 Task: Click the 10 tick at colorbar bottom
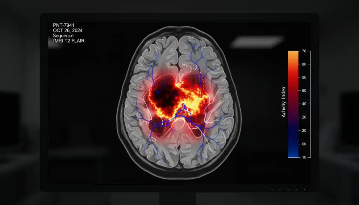tap(304, 158)
